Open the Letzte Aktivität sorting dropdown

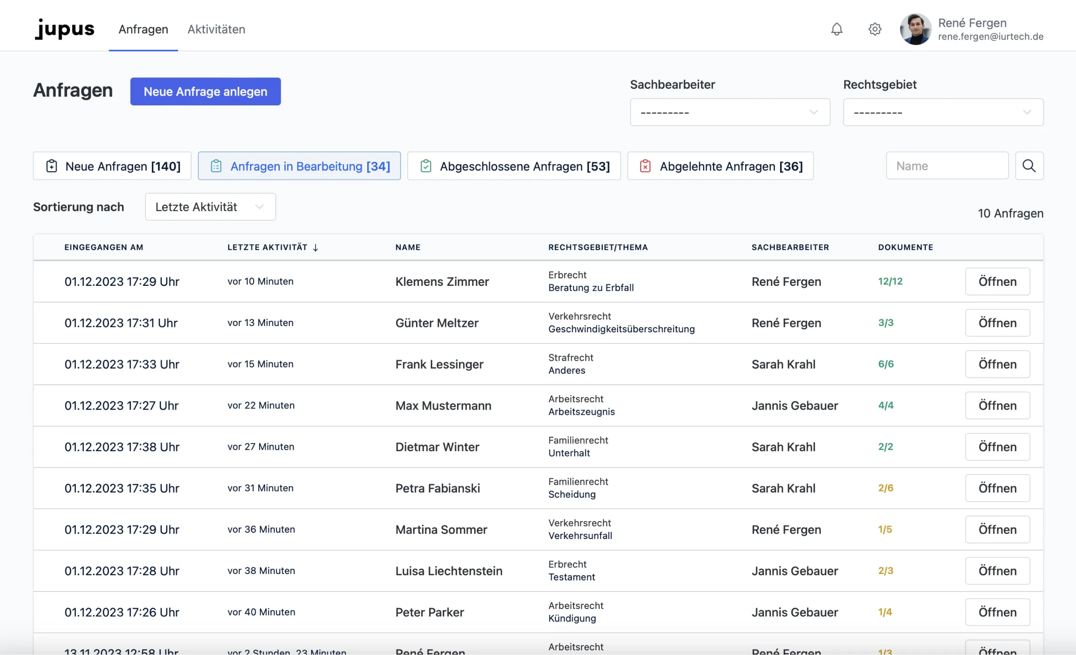coord(210,207)
